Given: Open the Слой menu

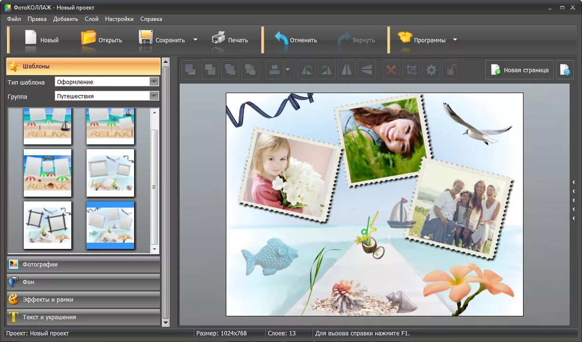Looking at the screenshot, I should coord(91,19).
